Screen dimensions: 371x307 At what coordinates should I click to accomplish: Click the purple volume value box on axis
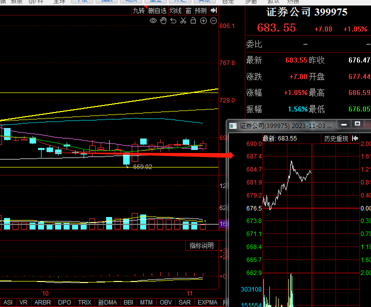pos(222,224)
